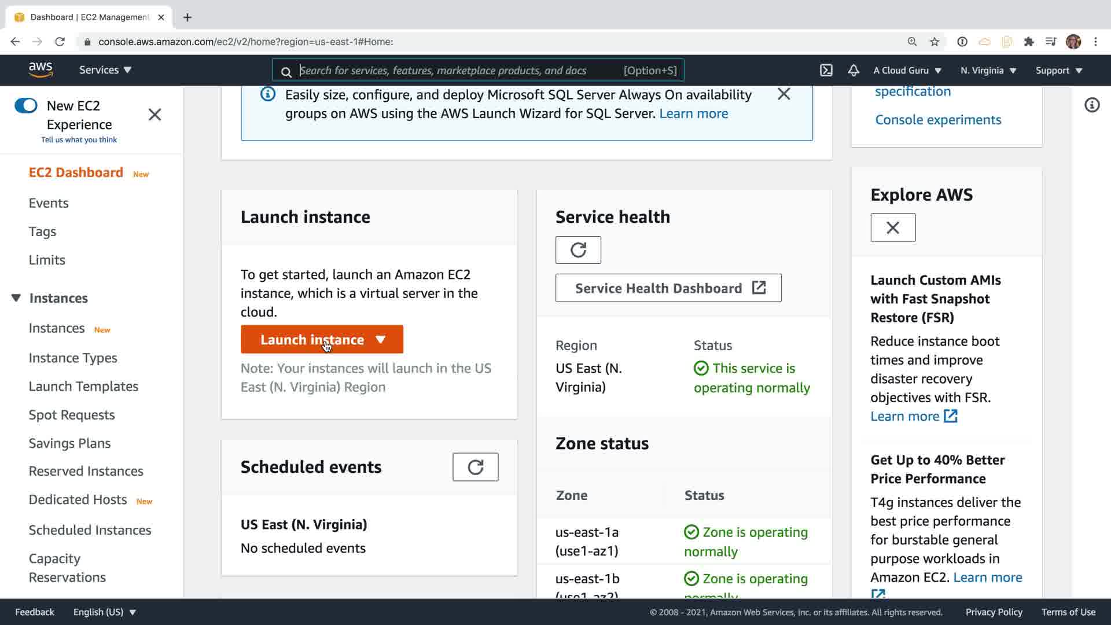Open Launch Templates in the sidebar
This screenshot has height=625, width=1111.
pos(83,387)
